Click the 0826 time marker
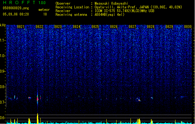The width and height of the screenshot is (195, 124). click(114, 27)
